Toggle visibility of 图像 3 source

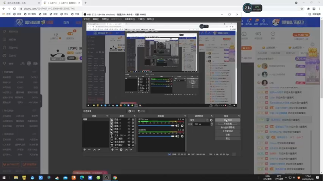(x=129, y=126)
